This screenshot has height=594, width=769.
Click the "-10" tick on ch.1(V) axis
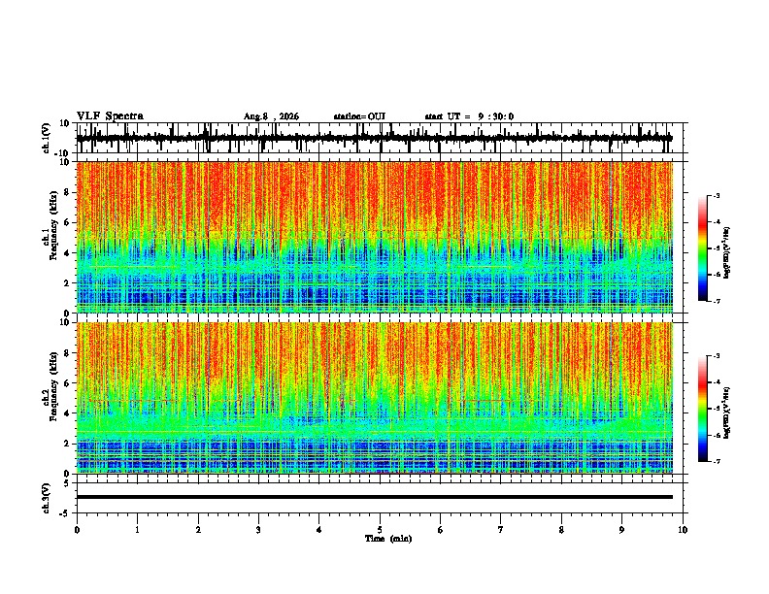click(x=63, y=153)
